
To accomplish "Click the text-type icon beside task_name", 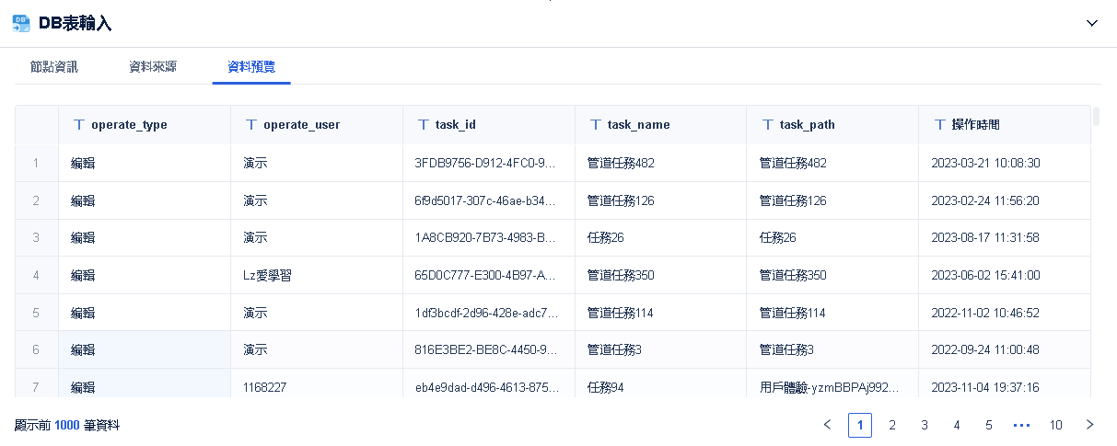I will coord(595,124).
